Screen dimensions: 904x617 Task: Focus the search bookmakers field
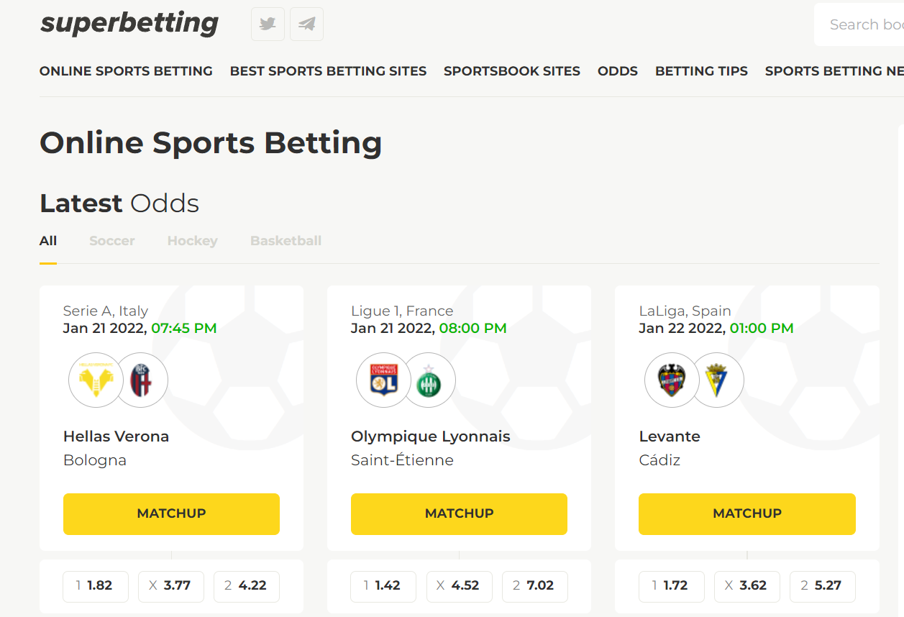pos(859,24)
